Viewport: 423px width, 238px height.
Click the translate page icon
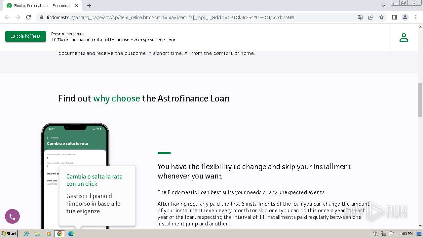360,17
